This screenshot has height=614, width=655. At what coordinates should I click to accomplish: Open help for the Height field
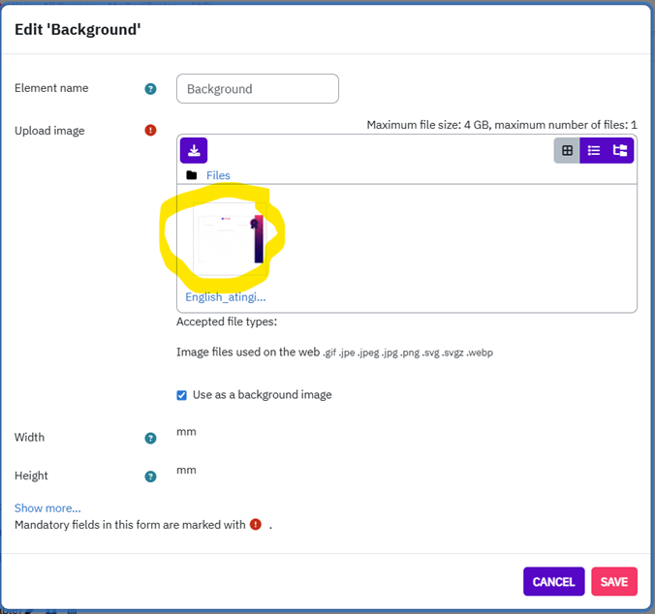(x=150, y=476)
